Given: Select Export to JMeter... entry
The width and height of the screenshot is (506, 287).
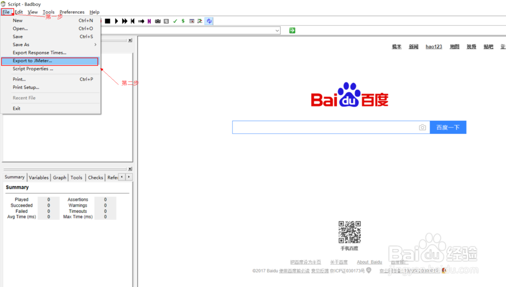Looking at the screenshot, I should (50, 61).
